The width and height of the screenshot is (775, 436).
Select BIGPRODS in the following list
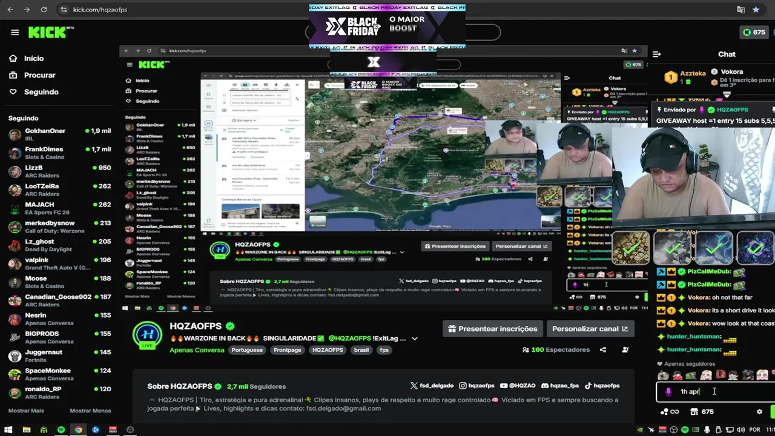59,337
